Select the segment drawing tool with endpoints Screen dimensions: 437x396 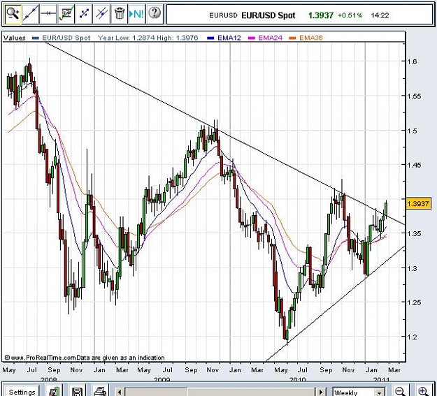click(84, 14)
